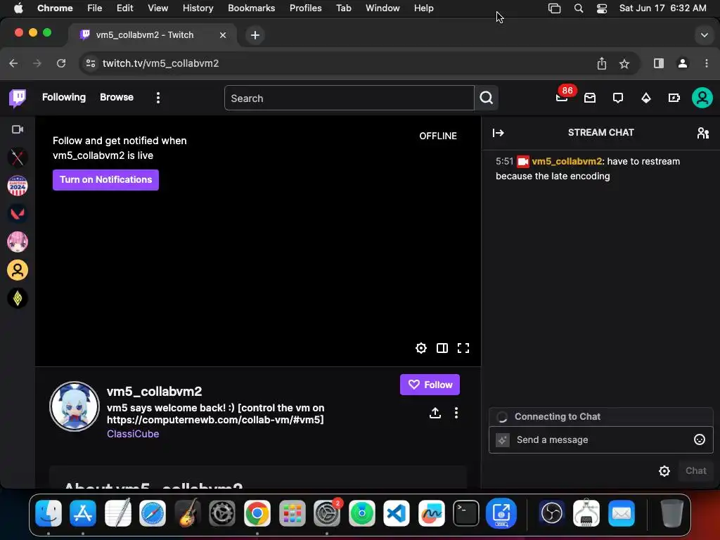Open Terminal from the Dock
This screenshot has width=720, height=540.
coord(466,513)
